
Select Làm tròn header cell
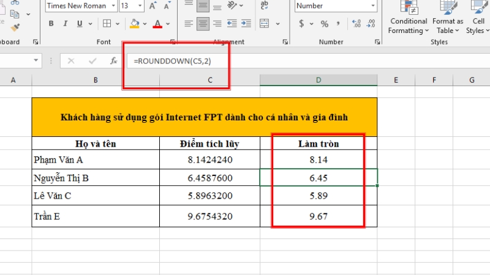318,144
